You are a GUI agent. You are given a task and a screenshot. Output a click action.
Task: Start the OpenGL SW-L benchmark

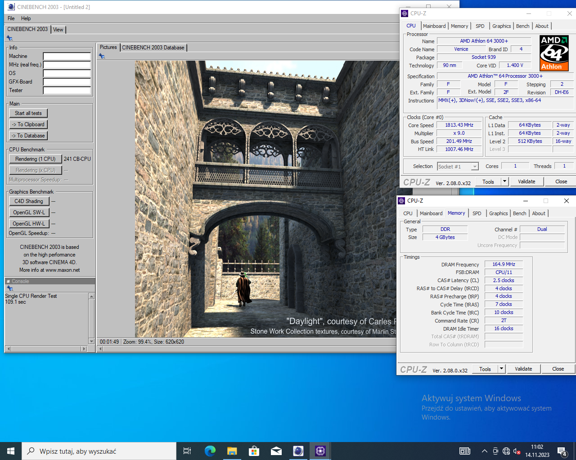29,212
